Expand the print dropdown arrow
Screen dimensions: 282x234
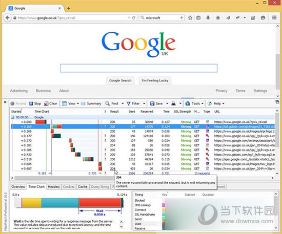click(x=180, y=103)
